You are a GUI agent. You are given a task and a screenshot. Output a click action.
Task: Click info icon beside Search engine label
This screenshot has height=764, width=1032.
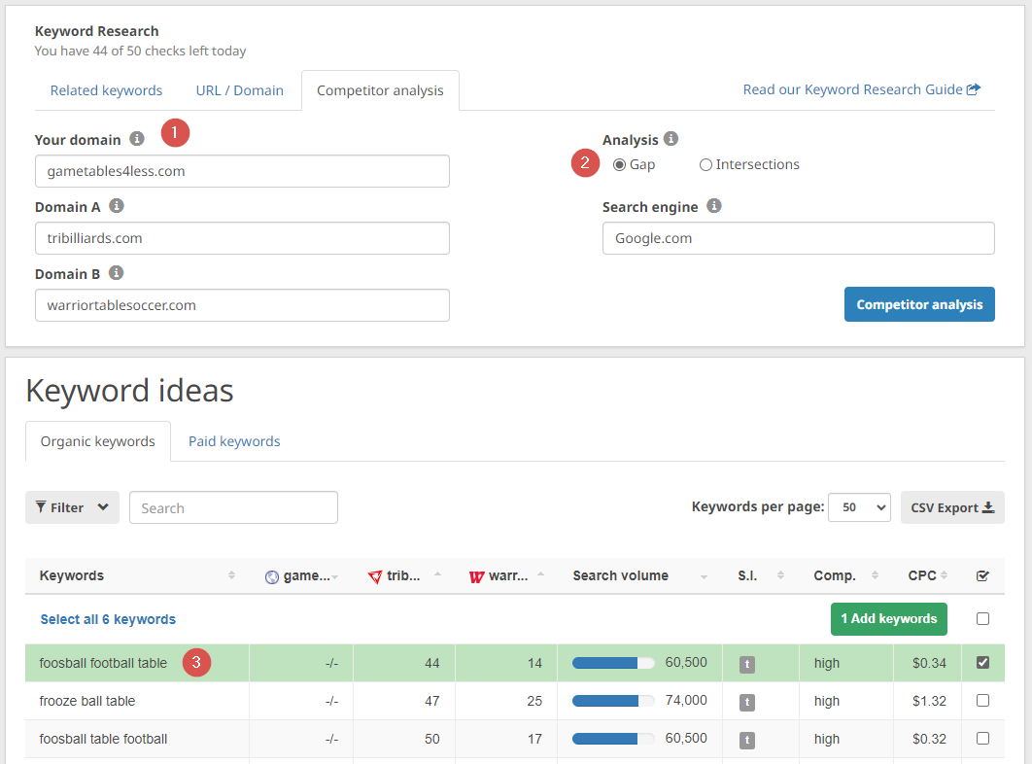tap(714, 206)
